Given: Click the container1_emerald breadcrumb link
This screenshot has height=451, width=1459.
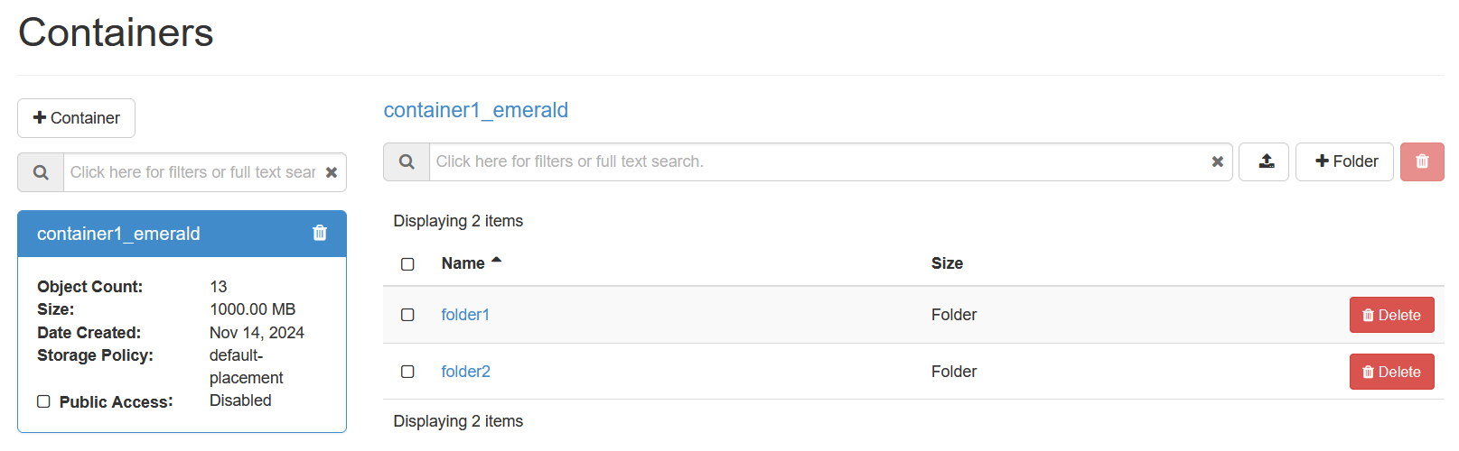Looking at the screenshot, I should click(476, 110).
